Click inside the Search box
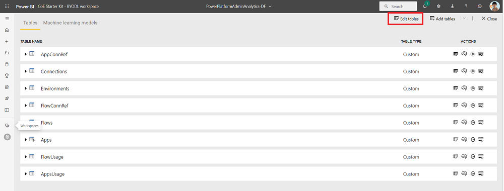 398,7
